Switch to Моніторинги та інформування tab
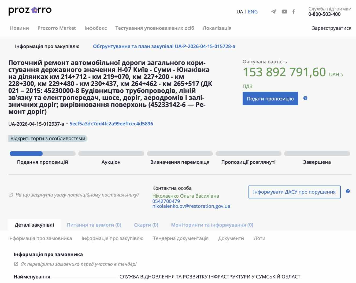Viewport: 356px width, 283px height. [x=212, y=225]
